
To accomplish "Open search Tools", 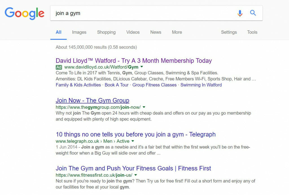I will click(x=252, y=32).
